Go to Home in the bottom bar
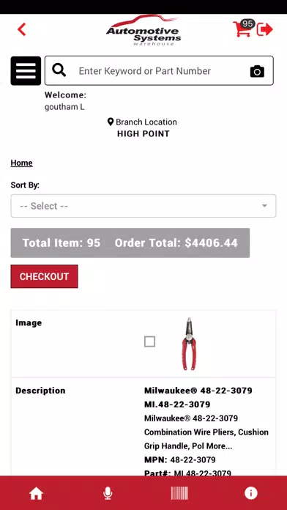This screenshot has width=287, height=510. pyautogui.click(x=36, y=494)
